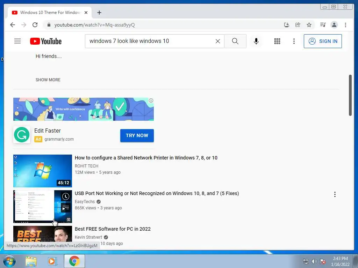The image size is (358, 268).
Task: Open How to configure Shared Network Printer title
Action: 146,158
